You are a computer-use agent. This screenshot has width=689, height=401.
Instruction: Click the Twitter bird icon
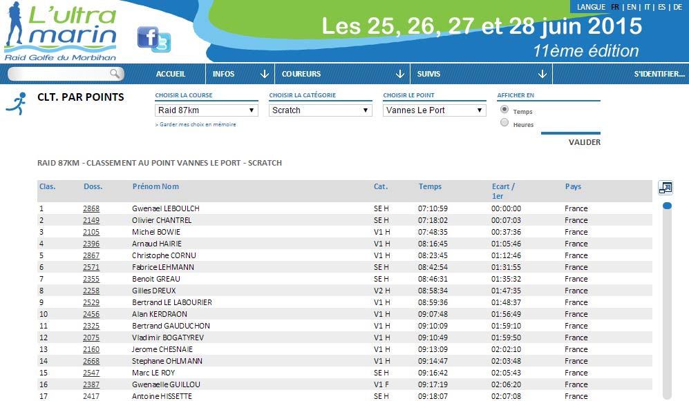pyautogui.click(x=162, y=43)
